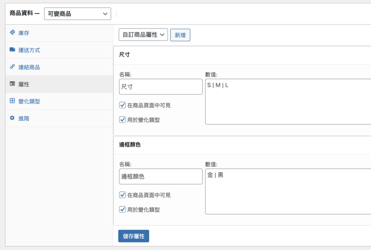This screenshot has height=250, width=371.
Task: Click the 數值 textarea containing 金|黑
Action: pyautogui.click(x=286, y=191)
